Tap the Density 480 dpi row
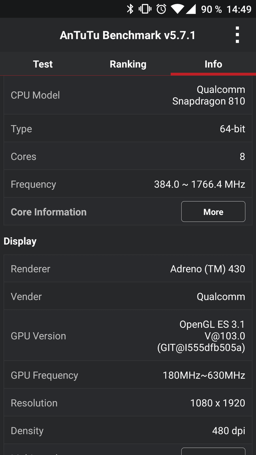Viewport: 256px width, 455px height. (128, 430)
